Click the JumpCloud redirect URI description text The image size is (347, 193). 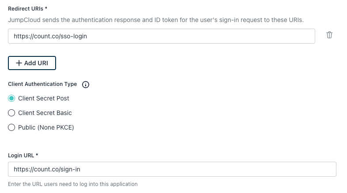pyautogui.click(x=155, y=20)
